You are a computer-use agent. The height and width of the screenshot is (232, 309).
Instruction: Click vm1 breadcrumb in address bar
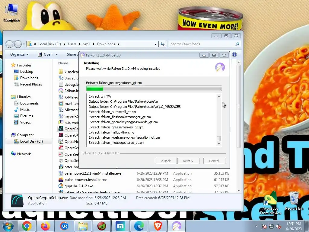[x=87, y=44]
